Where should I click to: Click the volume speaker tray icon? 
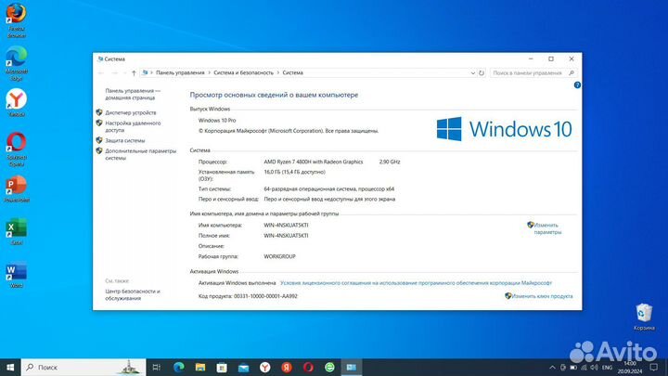click(594, 368)
